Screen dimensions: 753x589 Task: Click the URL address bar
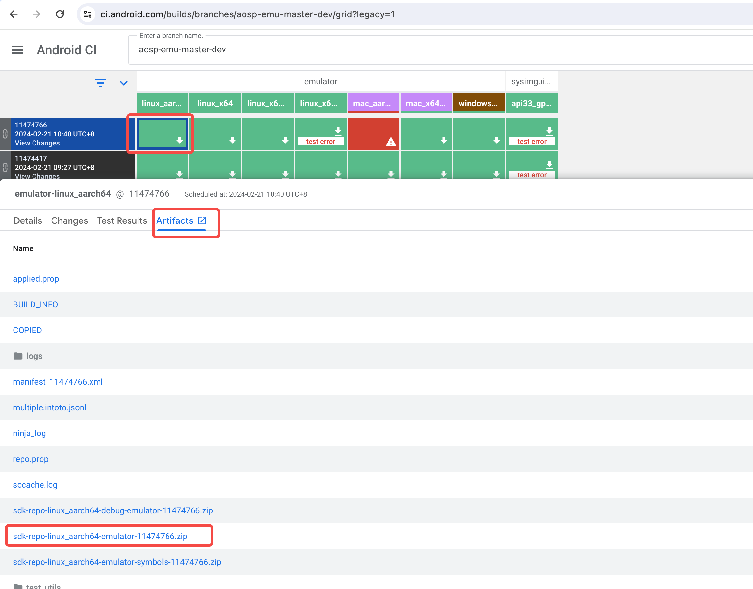(414, 14)
